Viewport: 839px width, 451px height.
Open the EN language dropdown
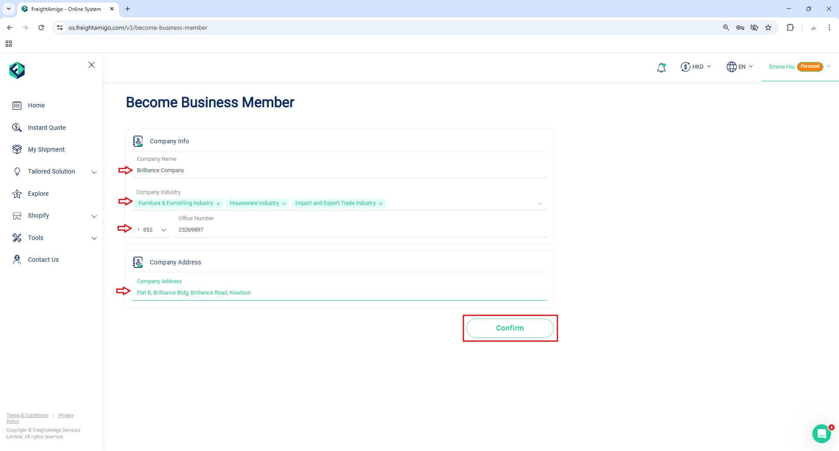pyautogui.click(x=751, y=66)
